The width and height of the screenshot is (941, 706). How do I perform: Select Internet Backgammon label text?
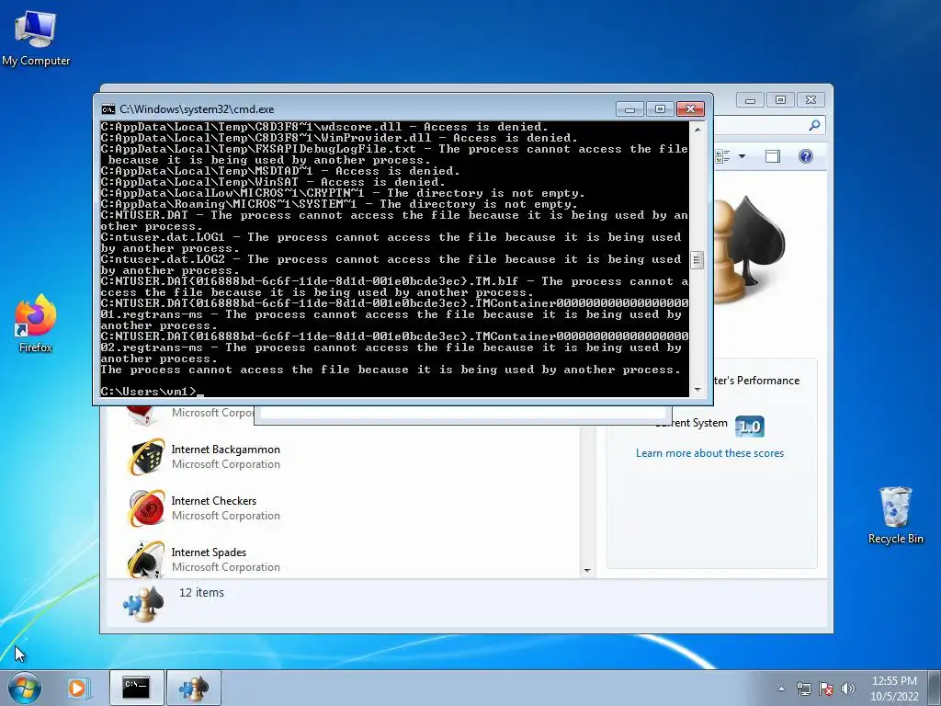point(226,449)
